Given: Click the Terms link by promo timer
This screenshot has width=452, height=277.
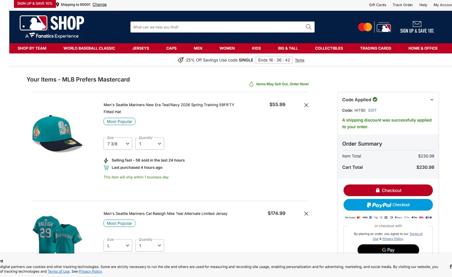Looking at the screenshot, I should (x=300, y=60).
